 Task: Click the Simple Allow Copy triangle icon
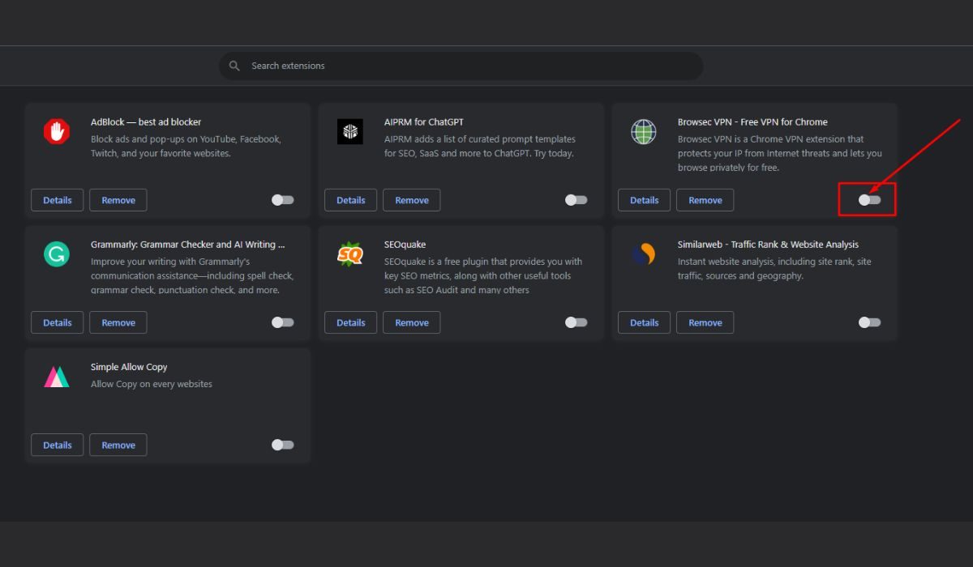[57, 376]
